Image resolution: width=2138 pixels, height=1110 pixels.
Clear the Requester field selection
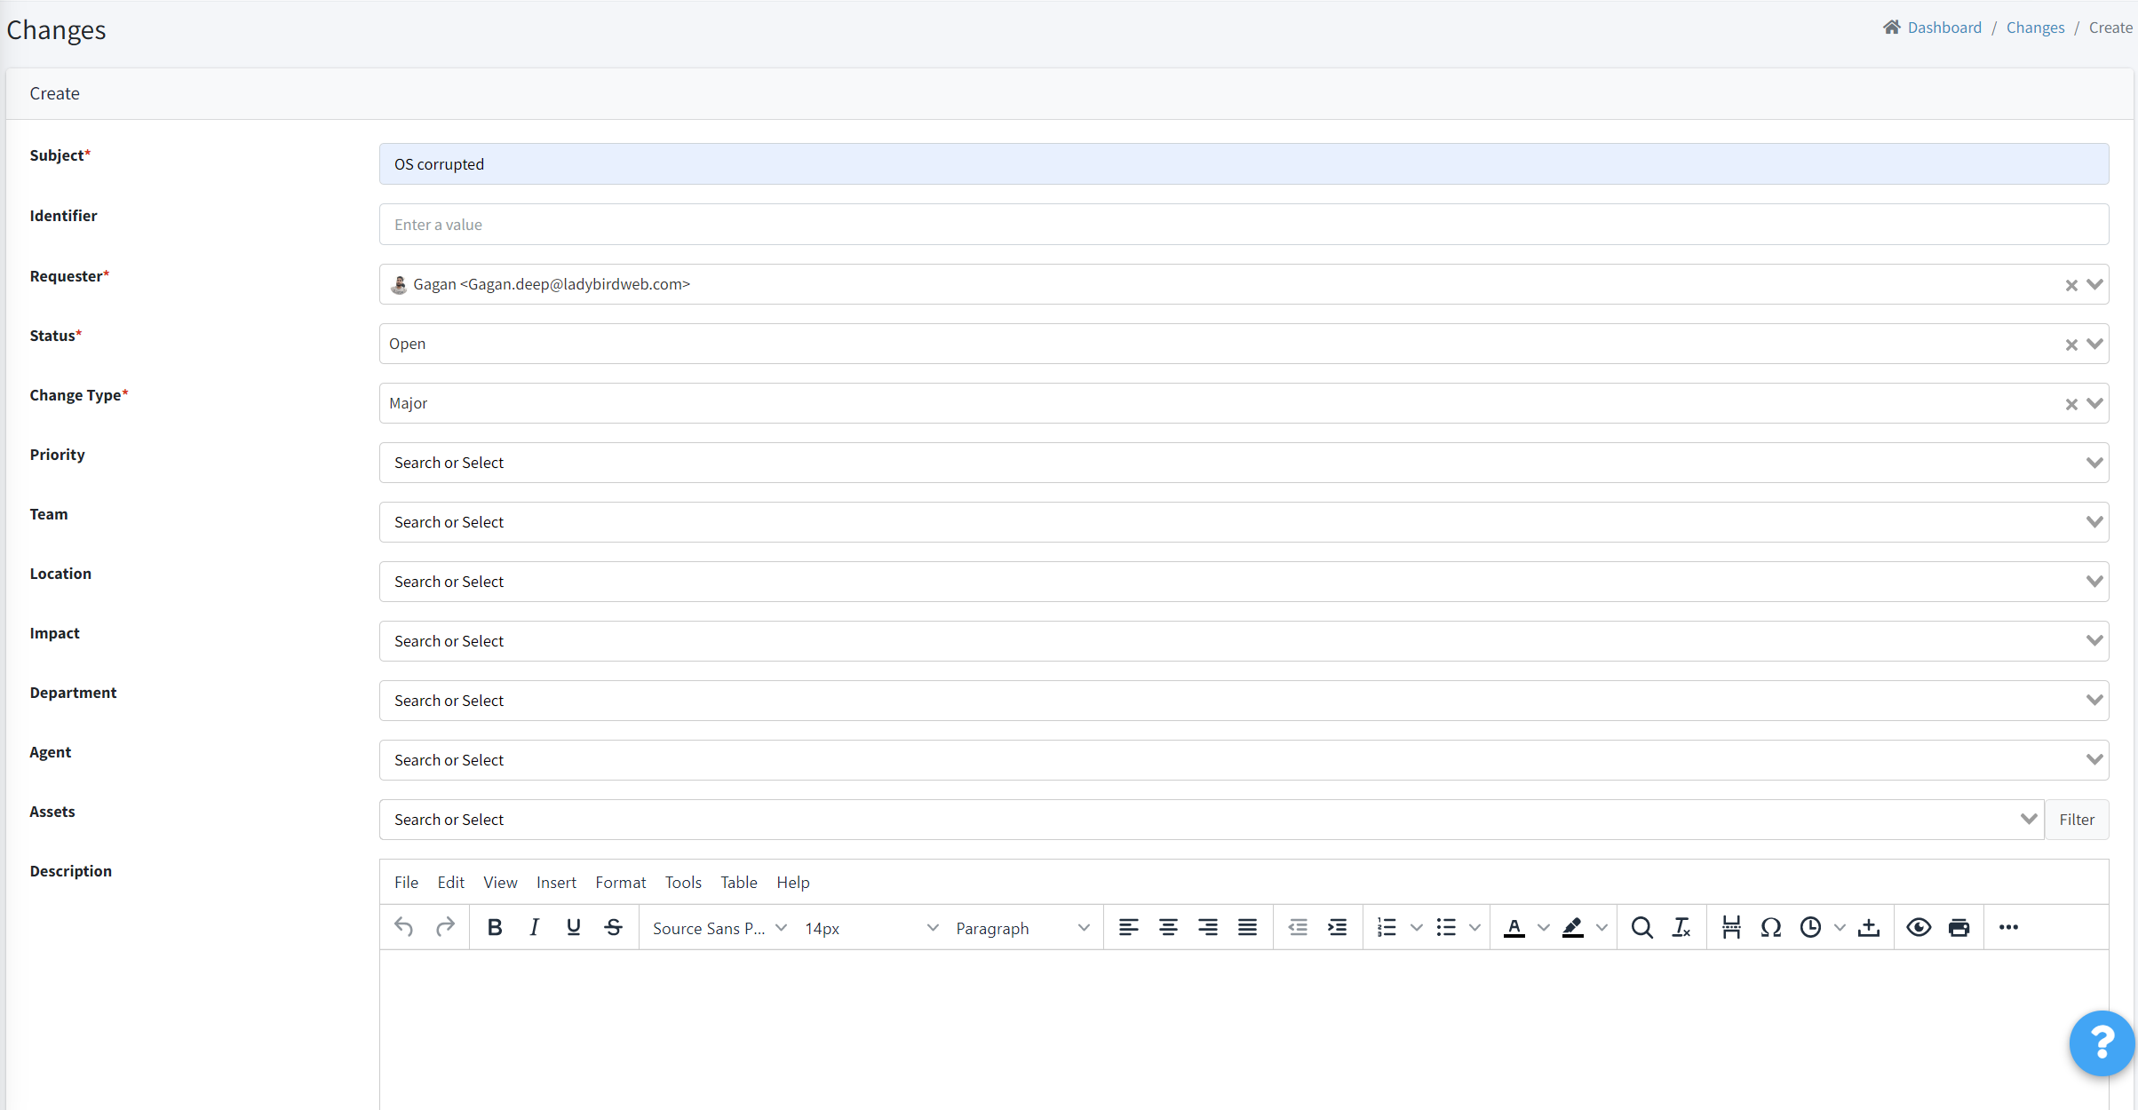coord(2070,285)
